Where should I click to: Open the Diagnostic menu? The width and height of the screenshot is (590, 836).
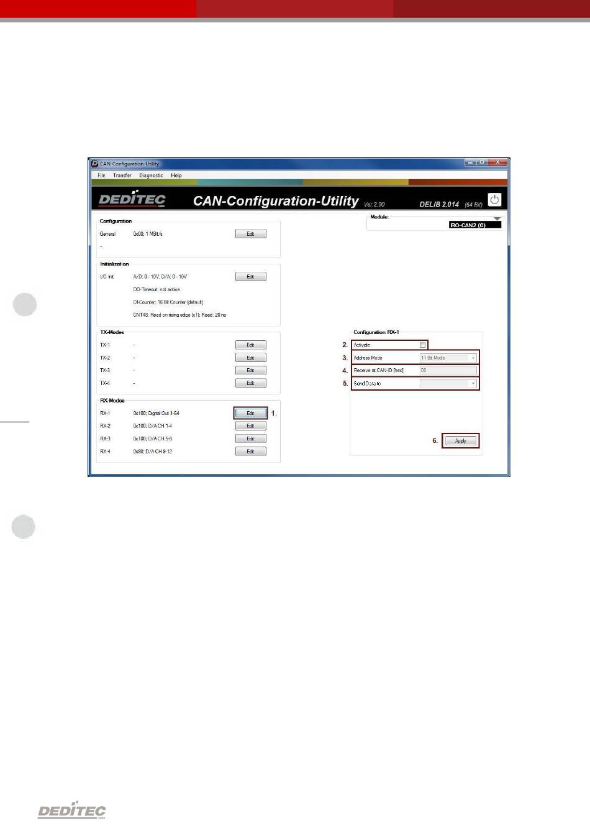click(151, 175)
